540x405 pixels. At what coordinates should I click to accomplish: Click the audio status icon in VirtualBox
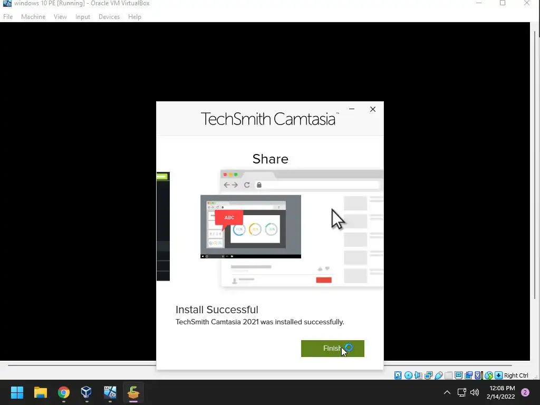[418, 375]
